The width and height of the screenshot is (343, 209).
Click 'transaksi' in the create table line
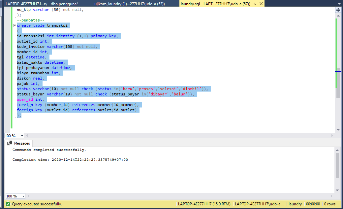point(57,25)
